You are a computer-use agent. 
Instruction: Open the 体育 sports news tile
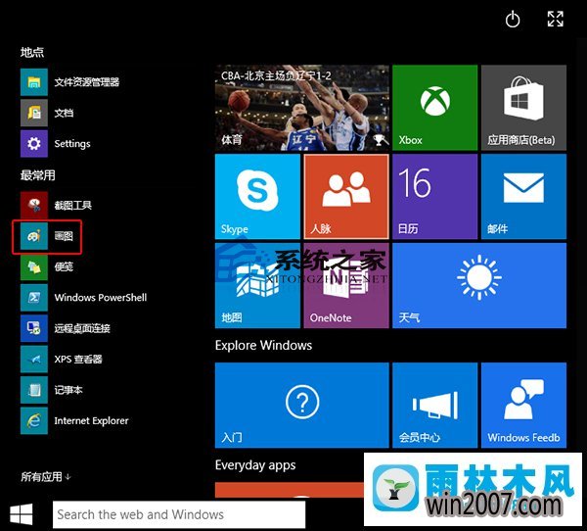click(x=302, y=108)
